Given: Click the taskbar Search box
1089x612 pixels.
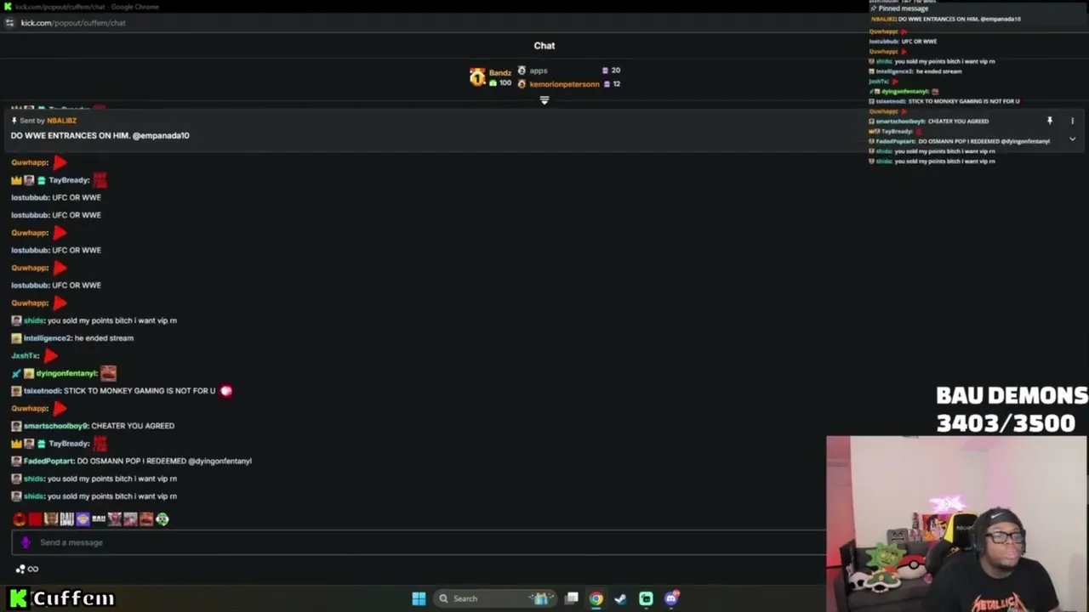Looking at the screenshot, I should point(493,598).
